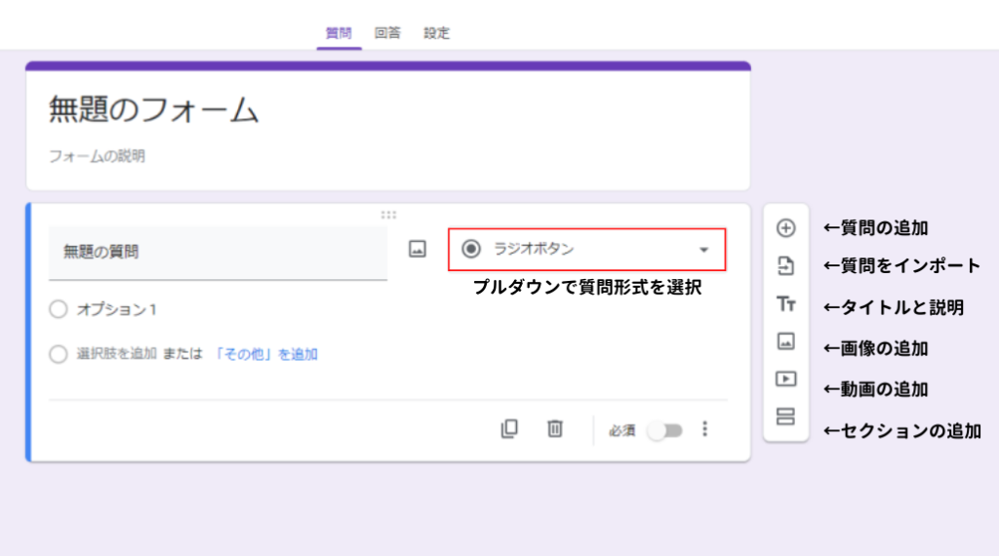Open more options three-dot menu
The width and height of the screenshot is (999, 556).
[705, 429]
